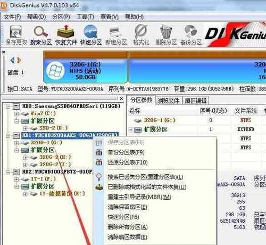Expand the 320G-1 (G:) tree node
This screenshot has width=266, height=245.
coord(16,143)
